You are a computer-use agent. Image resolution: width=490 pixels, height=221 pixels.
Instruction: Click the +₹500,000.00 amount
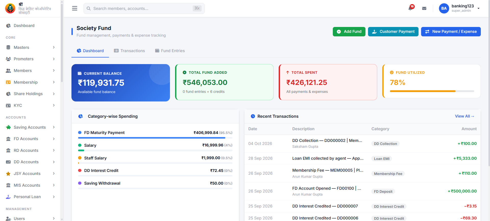(x=462, y=191)
